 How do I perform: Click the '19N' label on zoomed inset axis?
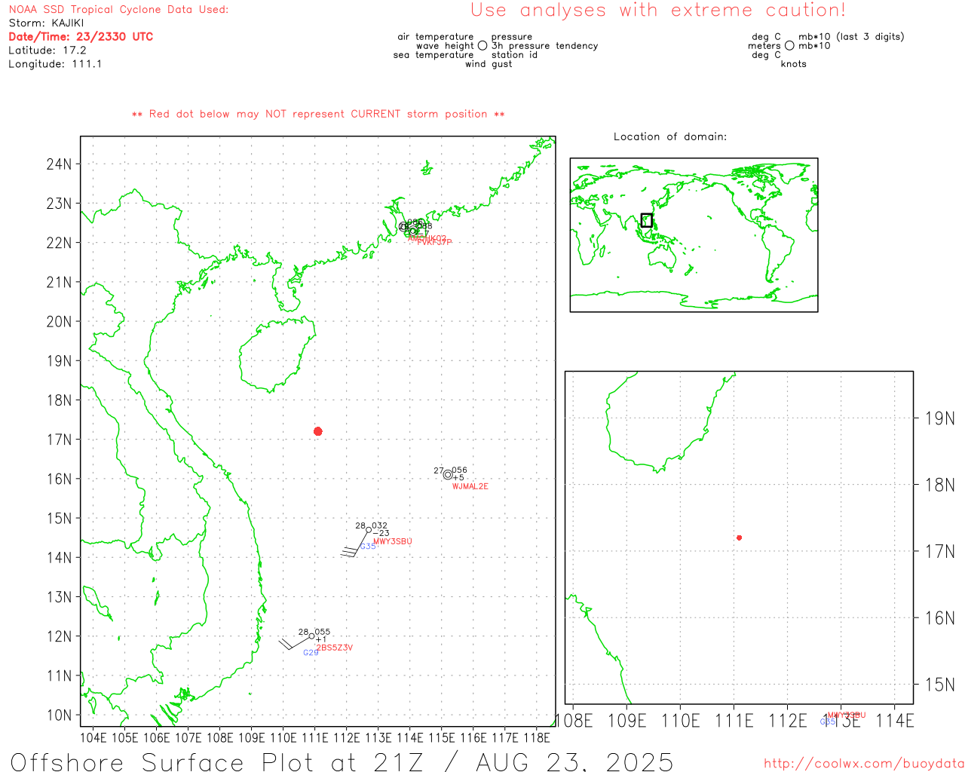(x=940, y=418)
